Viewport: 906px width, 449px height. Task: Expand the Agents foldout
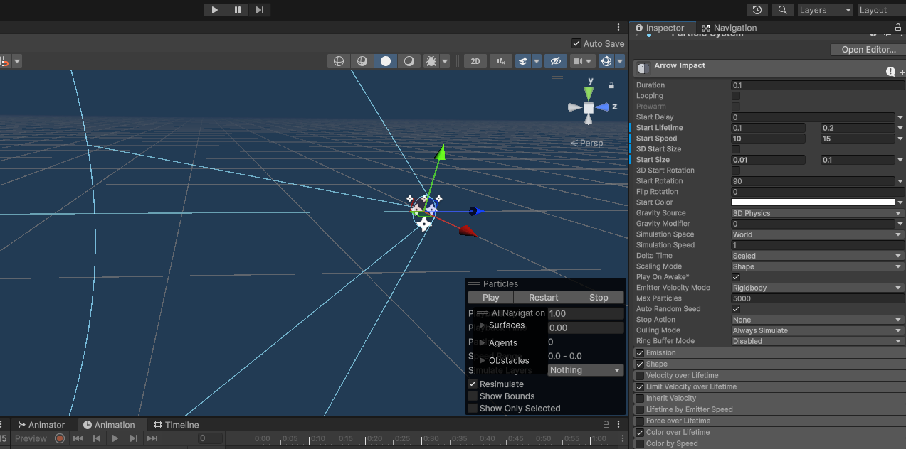(483, 343)
